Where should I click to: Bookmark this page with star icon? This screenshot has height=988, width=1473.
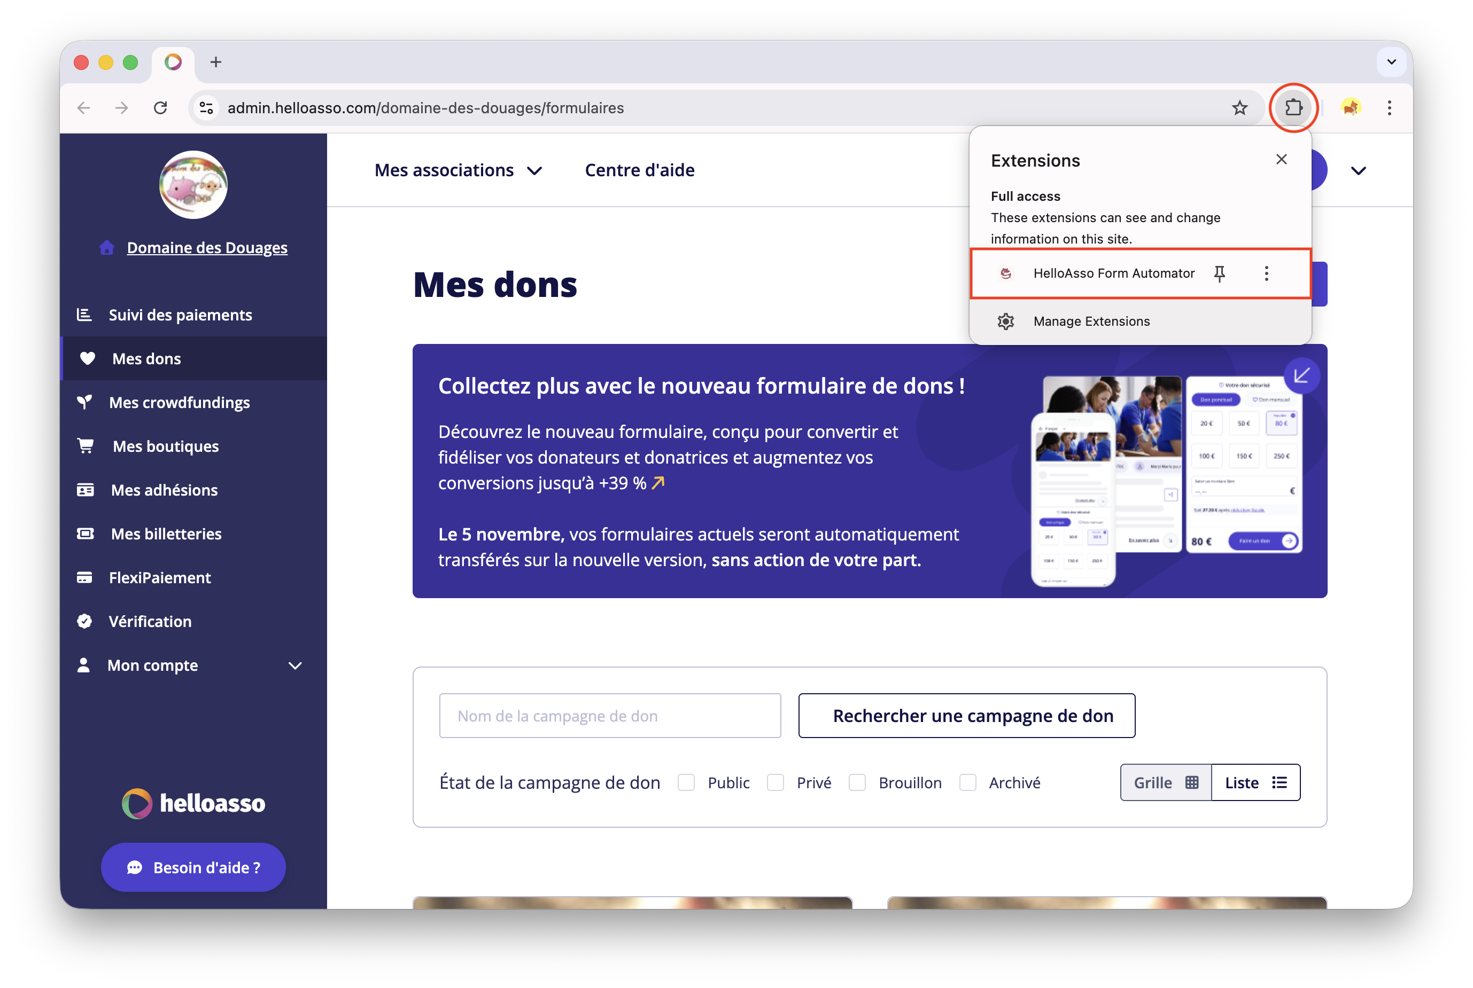[1239, 108]
